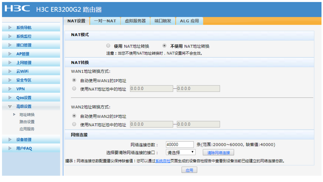Click the arrow icon beside 设备管理
323x182 pixels.
[10, 140]
